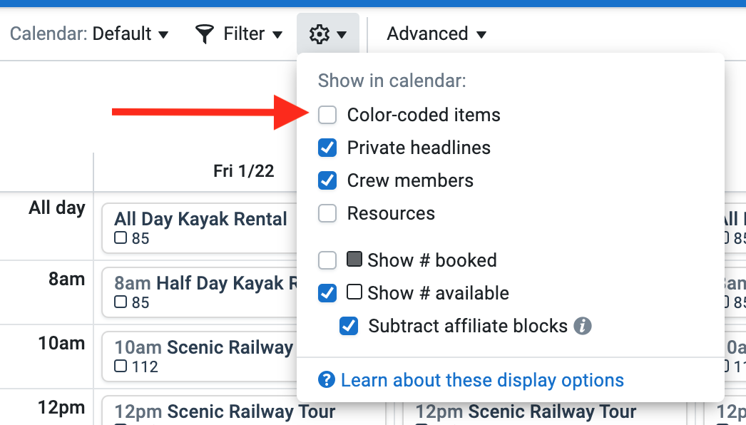Enable Color-coded items checkbox
746x425 pixels.
(327, 115)
